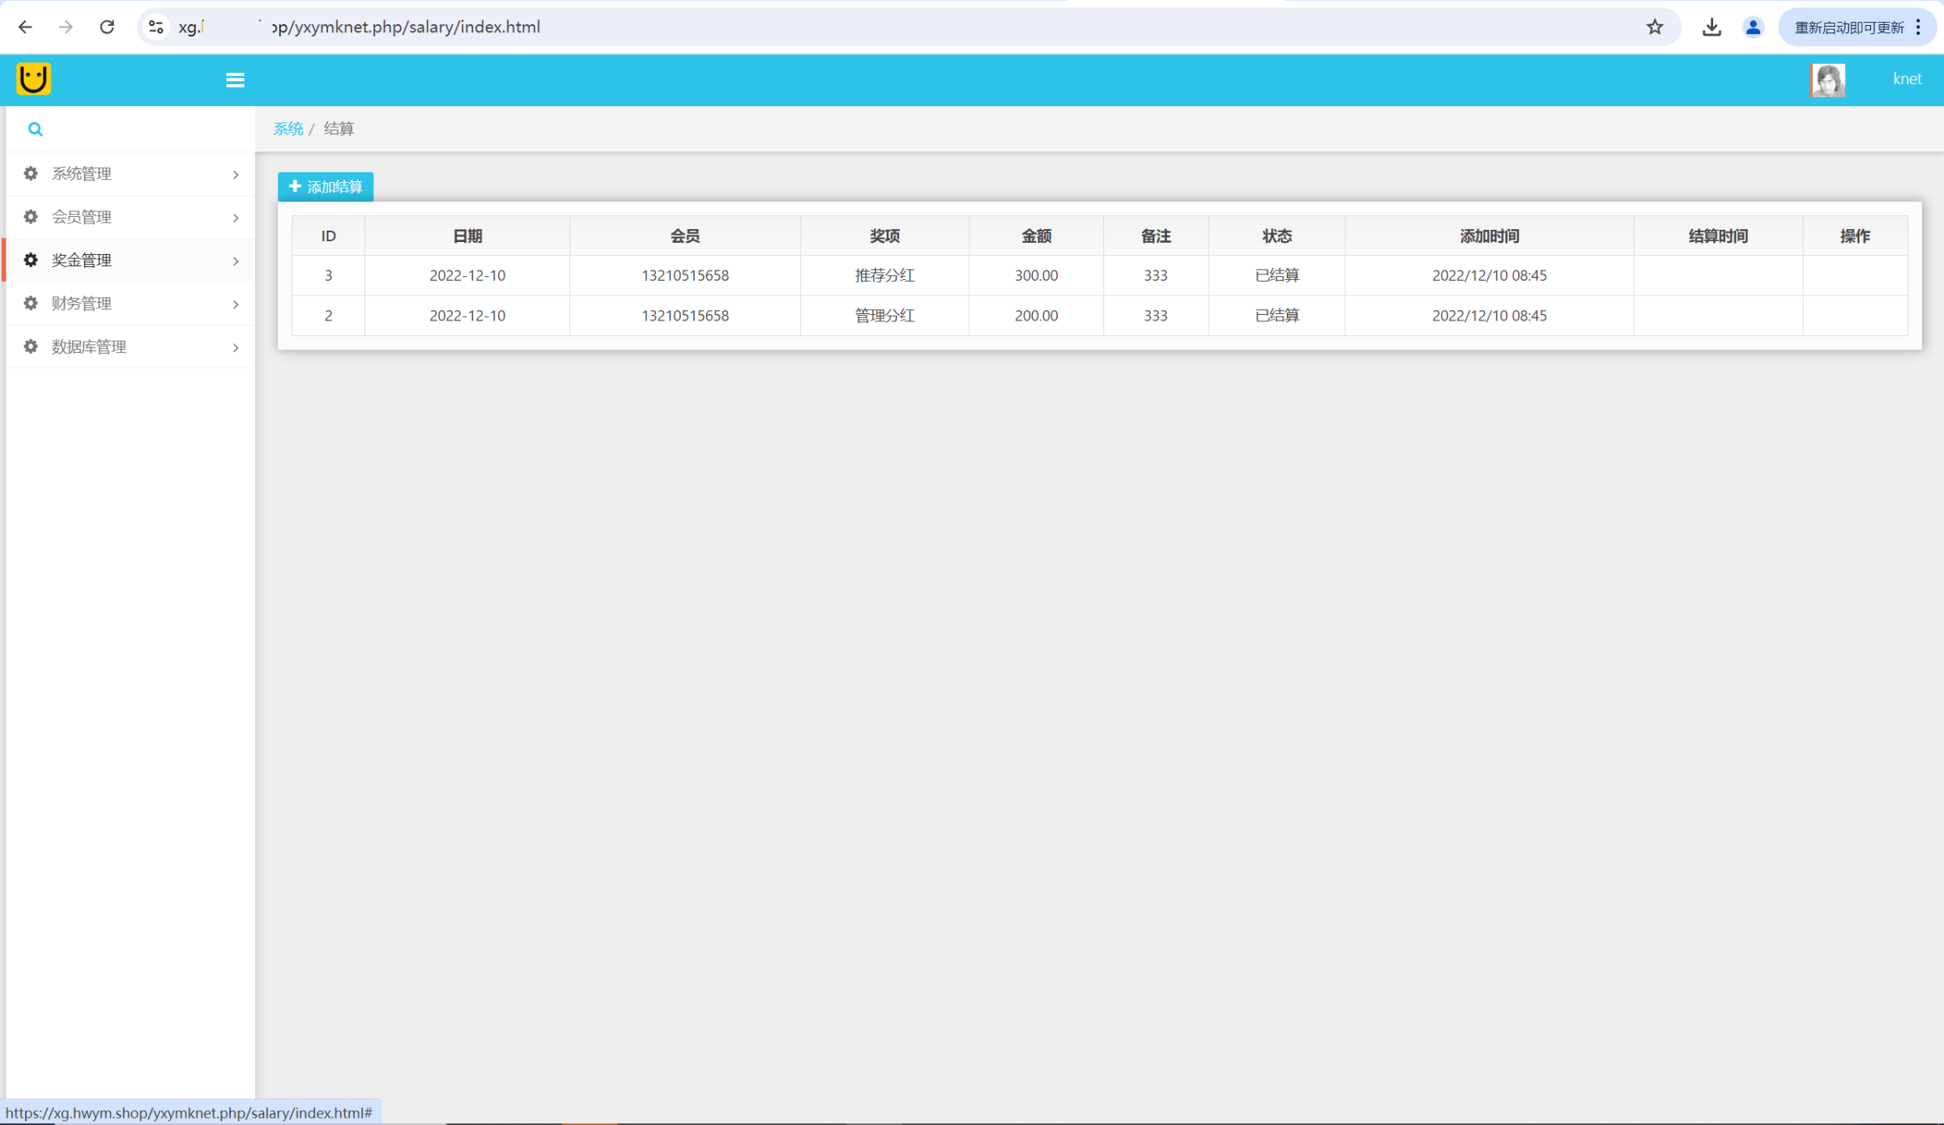The height and width of the screenshot is (1125, 1944).
Task: Expand 数据库管理 chevron arrow
Action: pyautogui.click(x=236, y=348)
